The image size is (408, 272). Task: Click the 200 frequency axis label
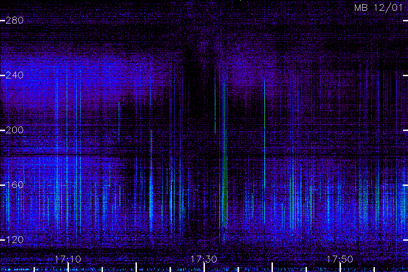15,130
